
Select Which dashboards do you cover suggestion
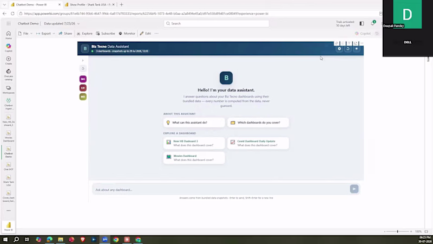pos(258,123)
